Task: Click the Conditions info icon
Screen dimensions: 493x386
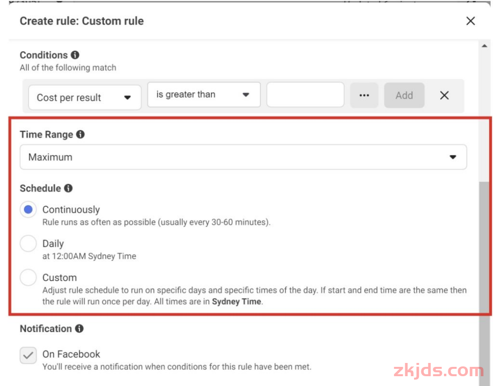Action: click(75, 55)
